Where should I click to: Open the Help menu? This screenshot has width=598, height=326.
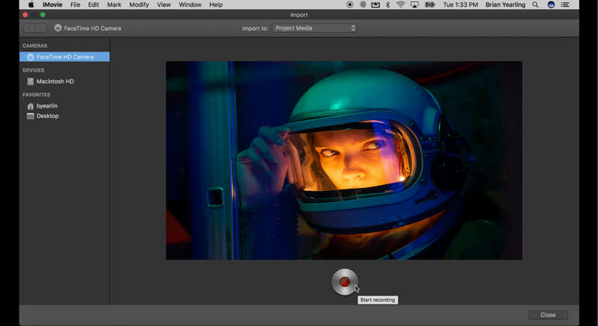216,4
